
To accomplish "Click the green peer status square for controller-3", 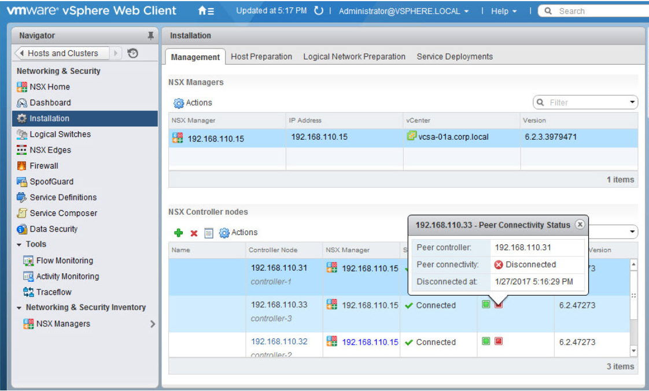I will pos(485,304).
